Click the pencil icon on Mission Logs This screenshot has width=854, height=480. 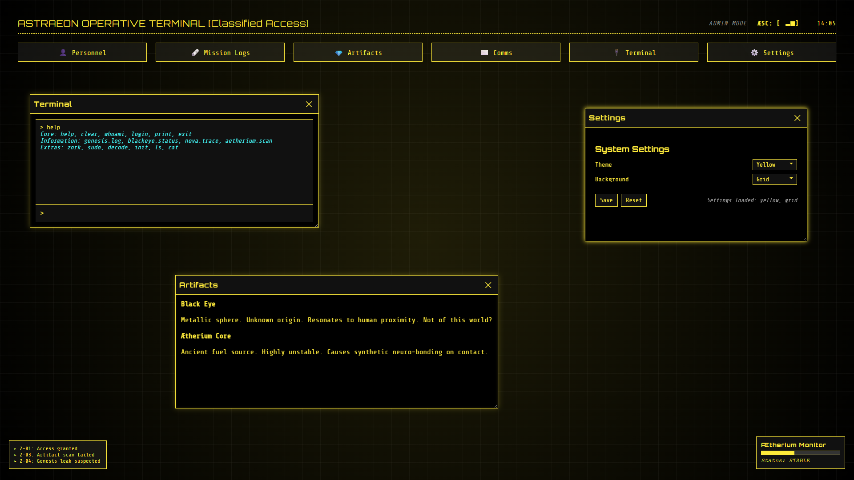point(194,52)
